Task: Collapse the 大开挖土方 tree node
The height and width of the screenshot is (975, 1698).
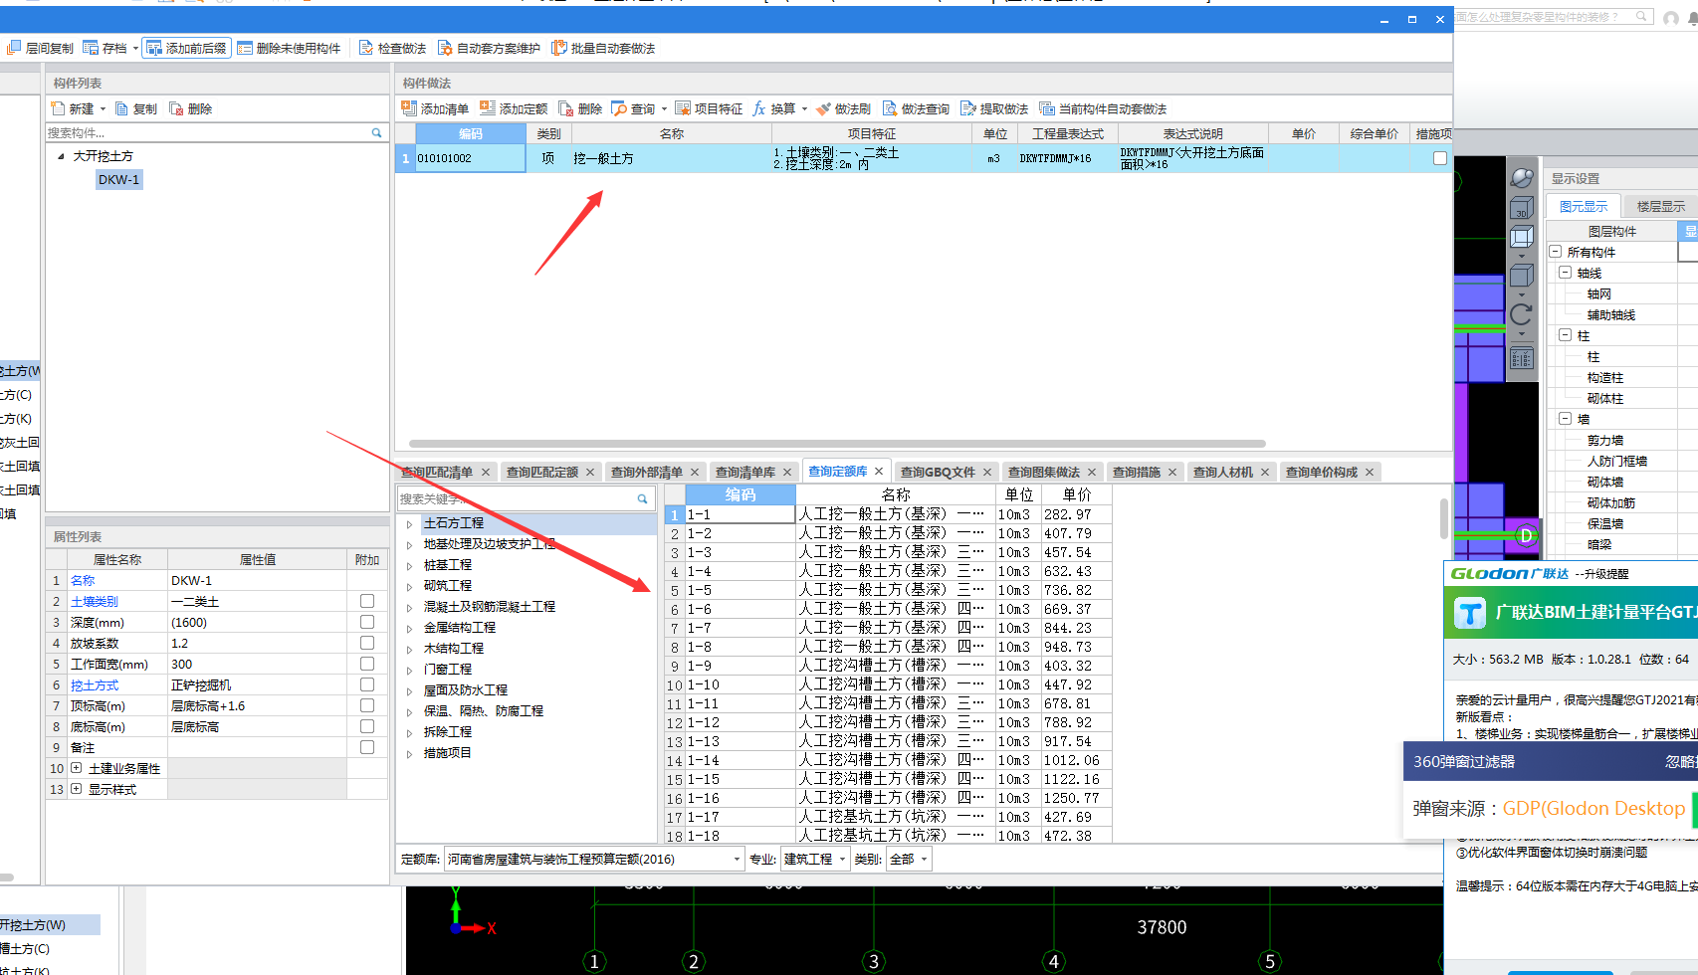Action: click(61, 156)
